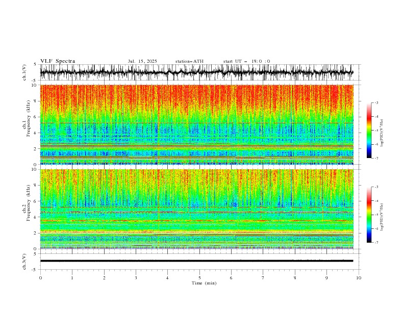Click the ch.2 "Frequency (kHz)" axis label
Image resolution: width=404 pixels, height=312 pixels.
click(29, 202)
